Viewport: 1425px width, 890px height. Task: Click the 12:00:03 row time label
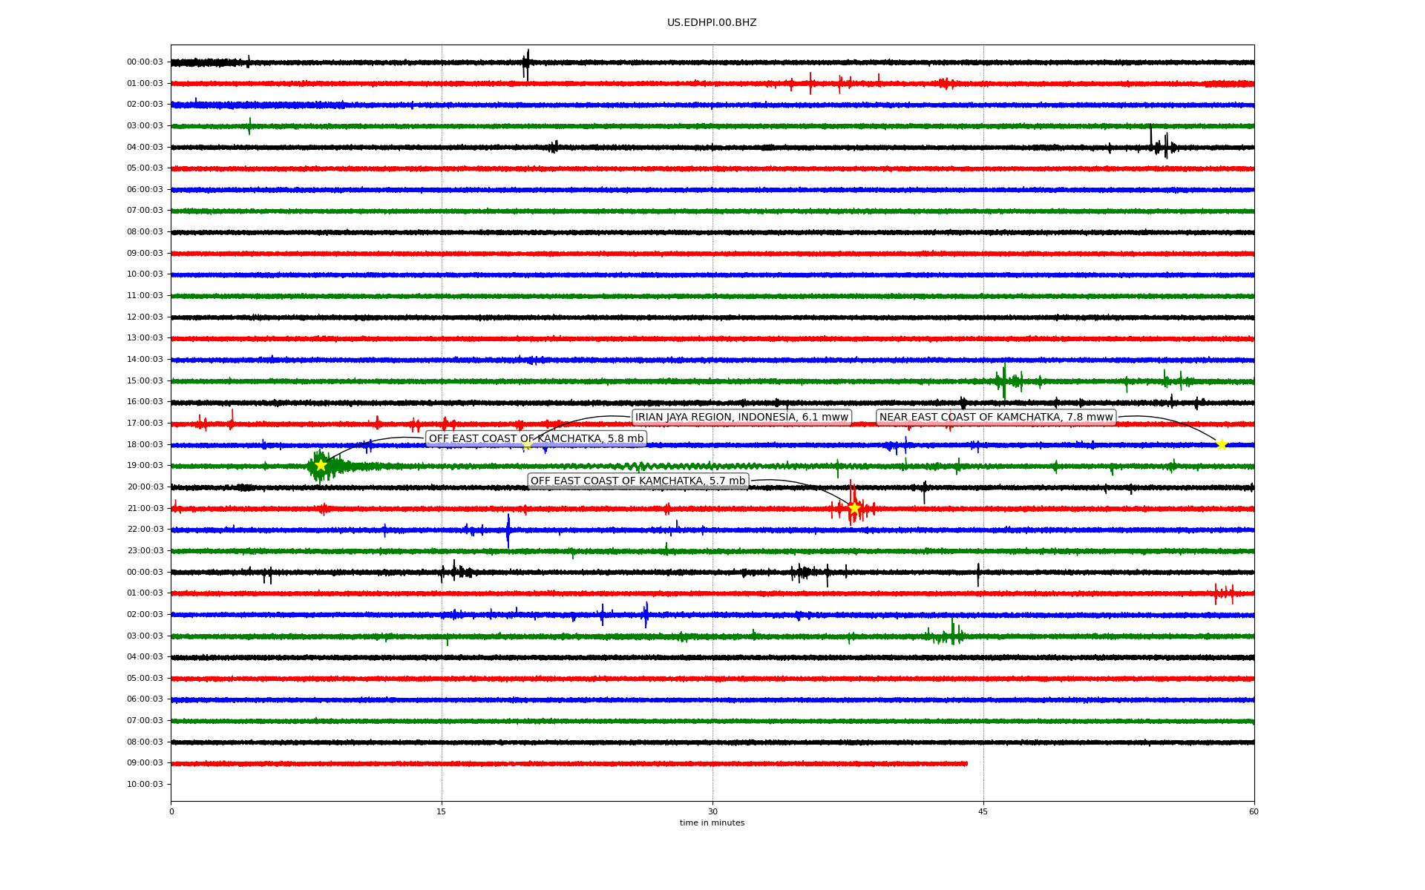[x=145, y=317]
